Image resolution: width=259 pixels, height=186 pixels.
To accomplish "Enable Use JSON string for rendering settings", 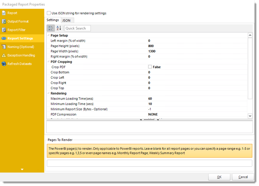I will pyautogui.click(x=49, y=13).
